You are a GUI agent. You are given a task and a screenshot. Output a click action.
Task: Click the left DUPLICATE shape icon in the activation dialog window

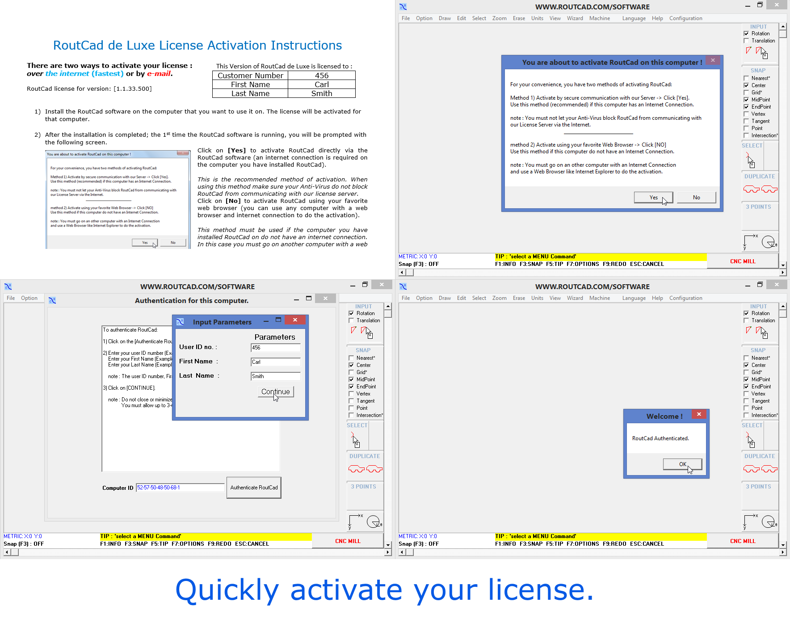pos(752,189)
